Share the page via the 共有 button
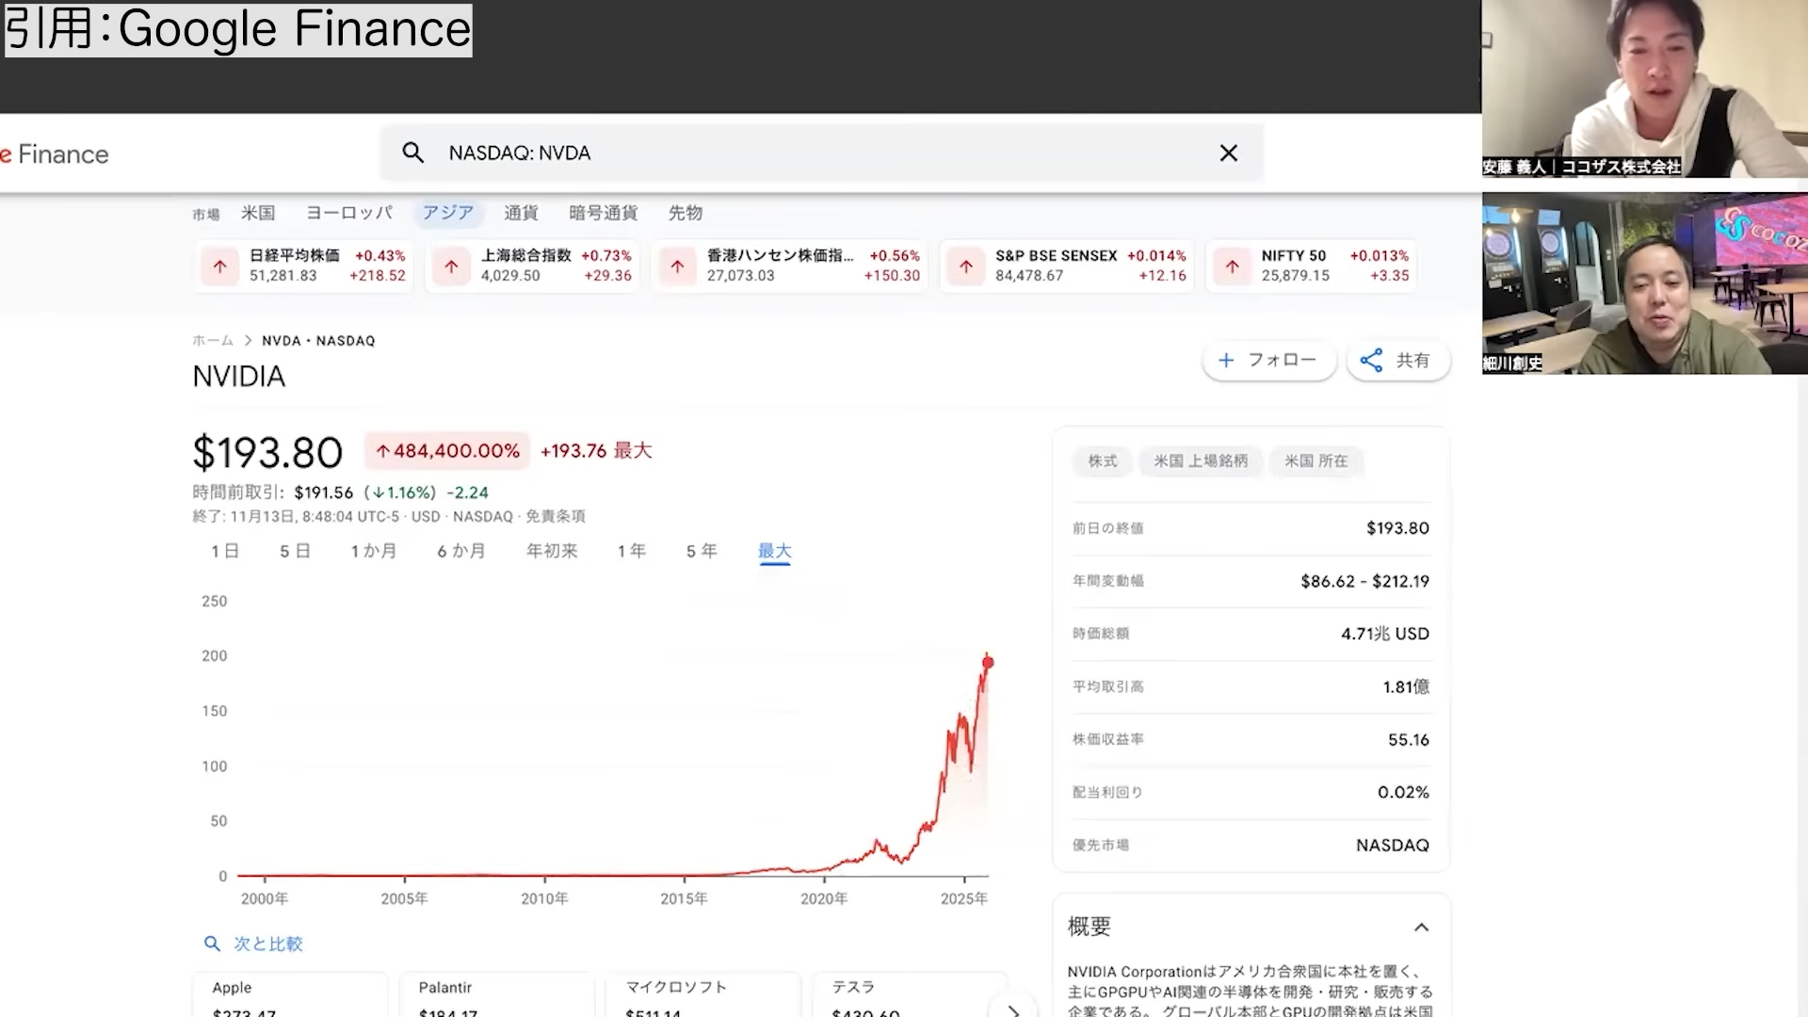Image resolution: width=1808 pixels, height=1017 pixels. [x=1398, y=360]
